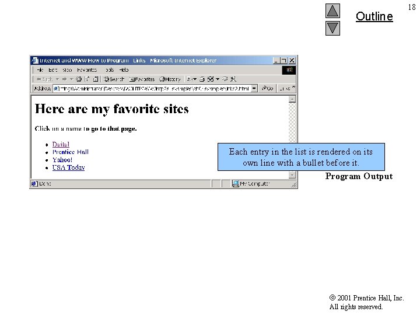Open the Help menu
This screenshot has width=420, height=315.
(x=124, y=70)
